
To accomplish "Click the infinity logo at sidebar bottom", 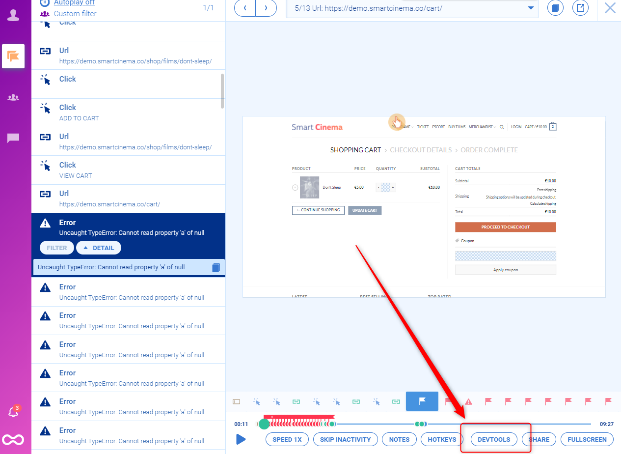I will [13, 439].
